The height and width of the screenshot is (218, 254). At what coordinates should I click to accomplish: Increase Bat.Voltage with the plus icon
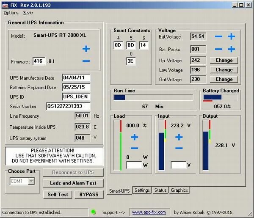[231, 36]
